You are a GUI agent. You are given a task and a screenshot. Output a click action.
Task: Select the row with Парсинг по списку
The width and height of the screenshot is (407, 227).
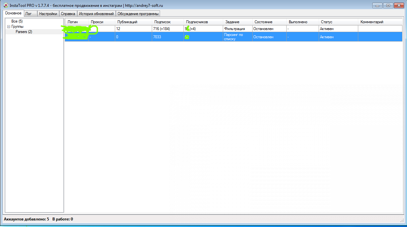234,37
